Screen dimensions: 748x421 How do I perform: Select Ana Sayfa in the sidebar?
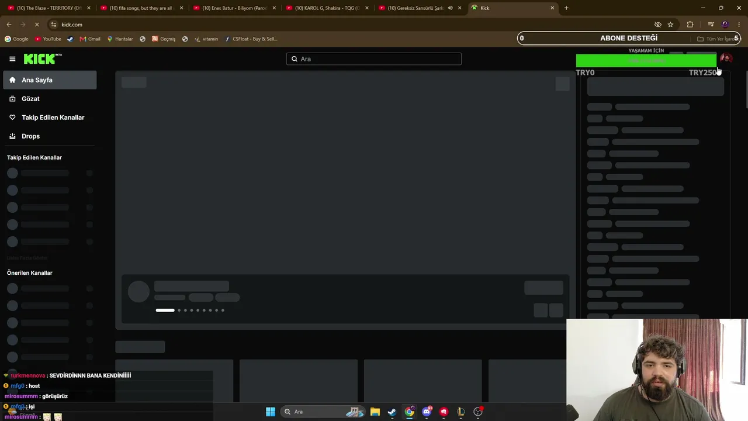click(x=50, y=80)
